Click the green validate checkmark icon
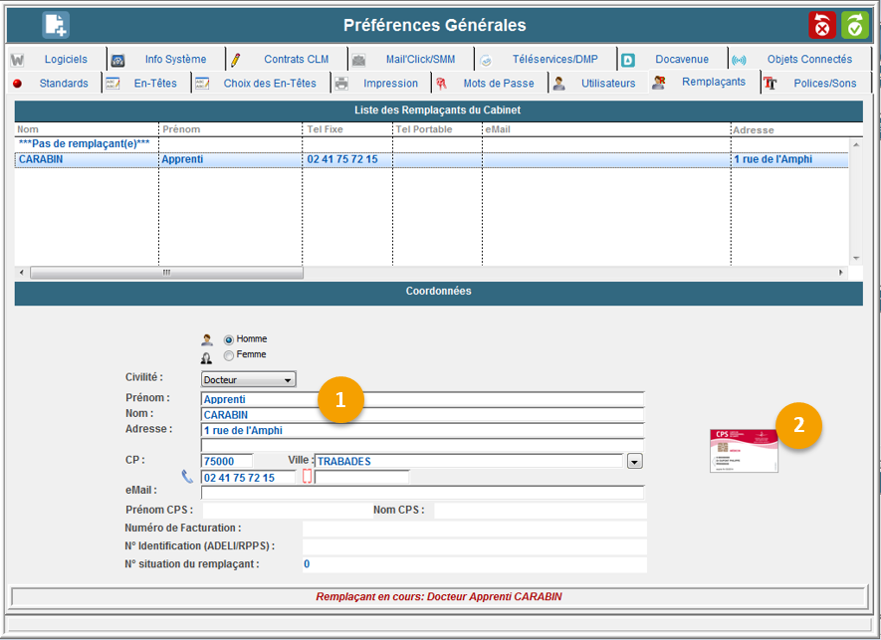The image size is (881, 640). coord(855,26)
